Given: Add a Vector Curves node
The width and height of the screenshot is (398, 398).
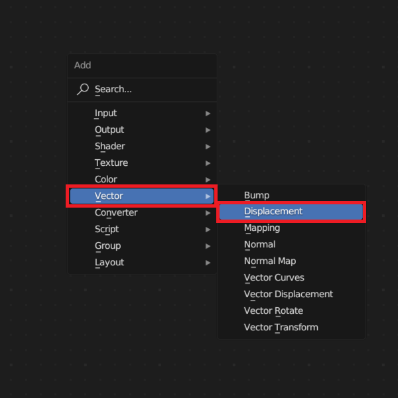Looking at the screenshot, I should [x=274, y=278].
